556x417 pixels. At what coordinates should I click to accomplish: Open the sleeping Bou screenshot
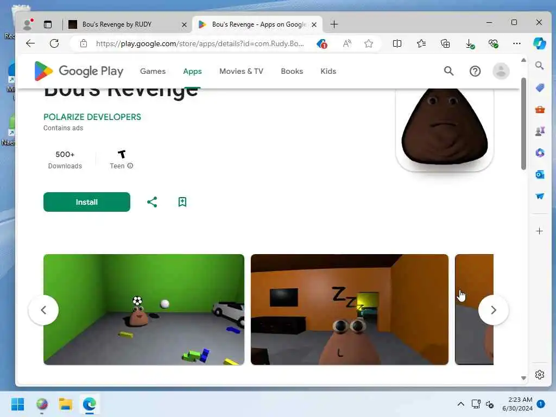[349, 309]
